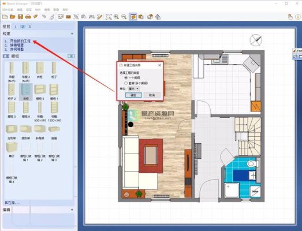Click the '开始新的工程' link
The height and width of the screenshot is (231, 302).
pos(20,41)
